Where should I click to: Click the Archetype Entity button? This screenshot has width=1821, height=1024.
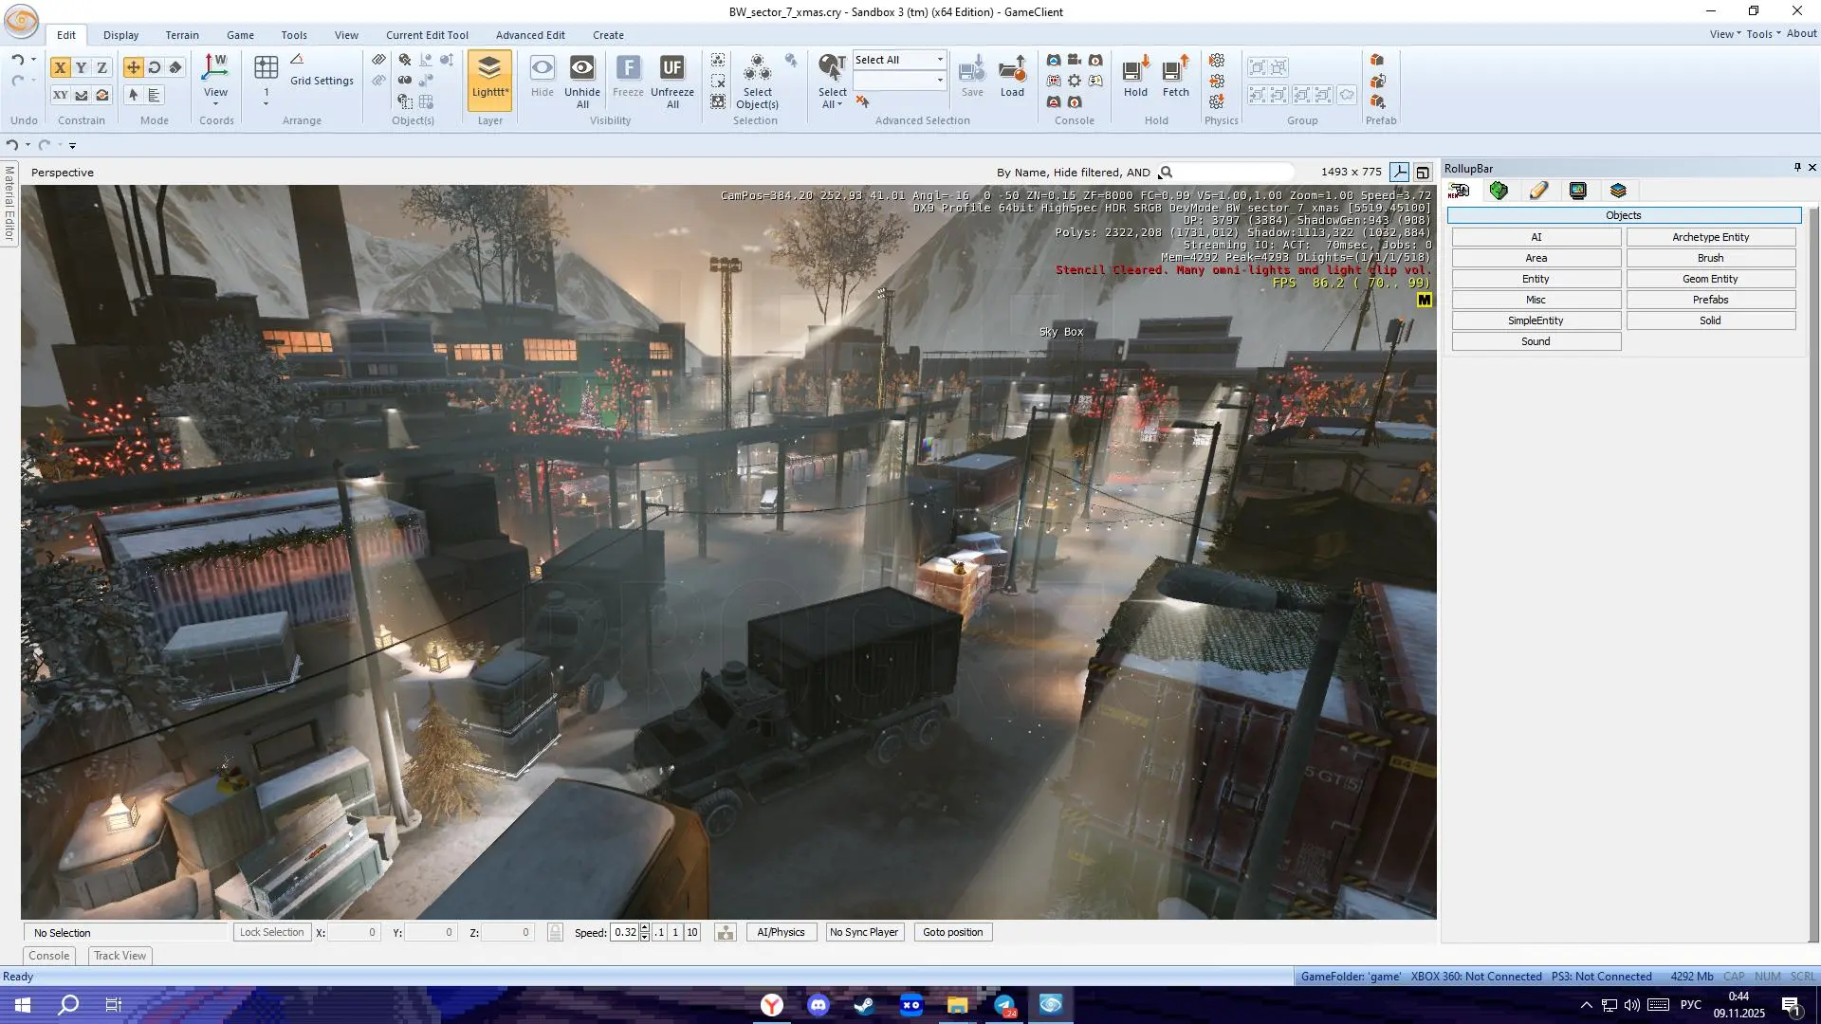pos(1711,237)
